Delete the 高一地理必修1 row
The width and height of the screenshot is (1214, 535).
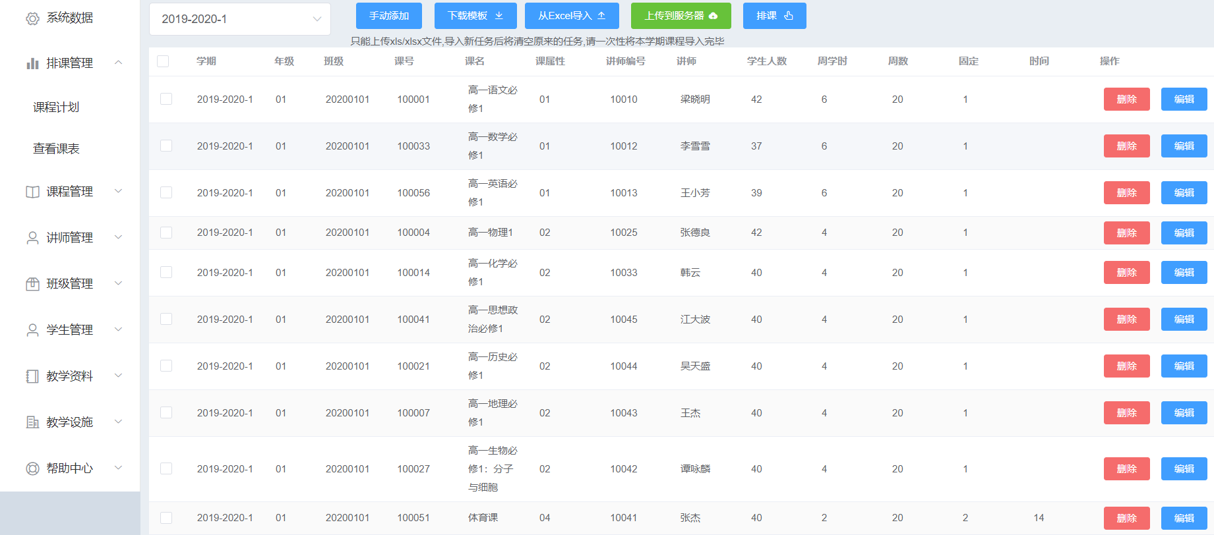tap(1127, 413)
